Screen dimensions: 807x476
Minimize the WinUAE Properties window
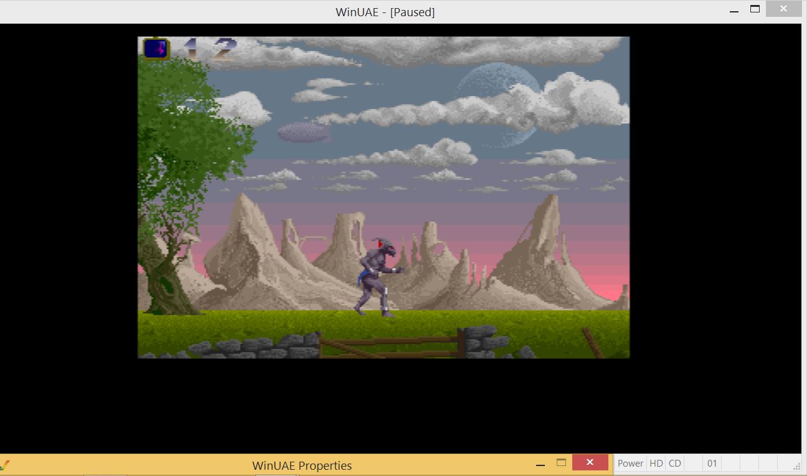(x=540, y=464)
